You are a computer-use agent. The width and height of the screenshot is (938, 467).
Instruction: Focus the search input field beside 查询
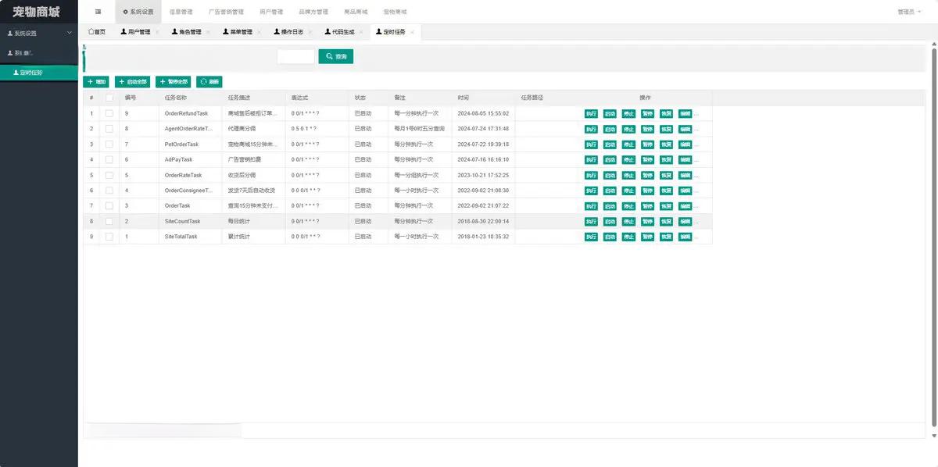point(295,57)
